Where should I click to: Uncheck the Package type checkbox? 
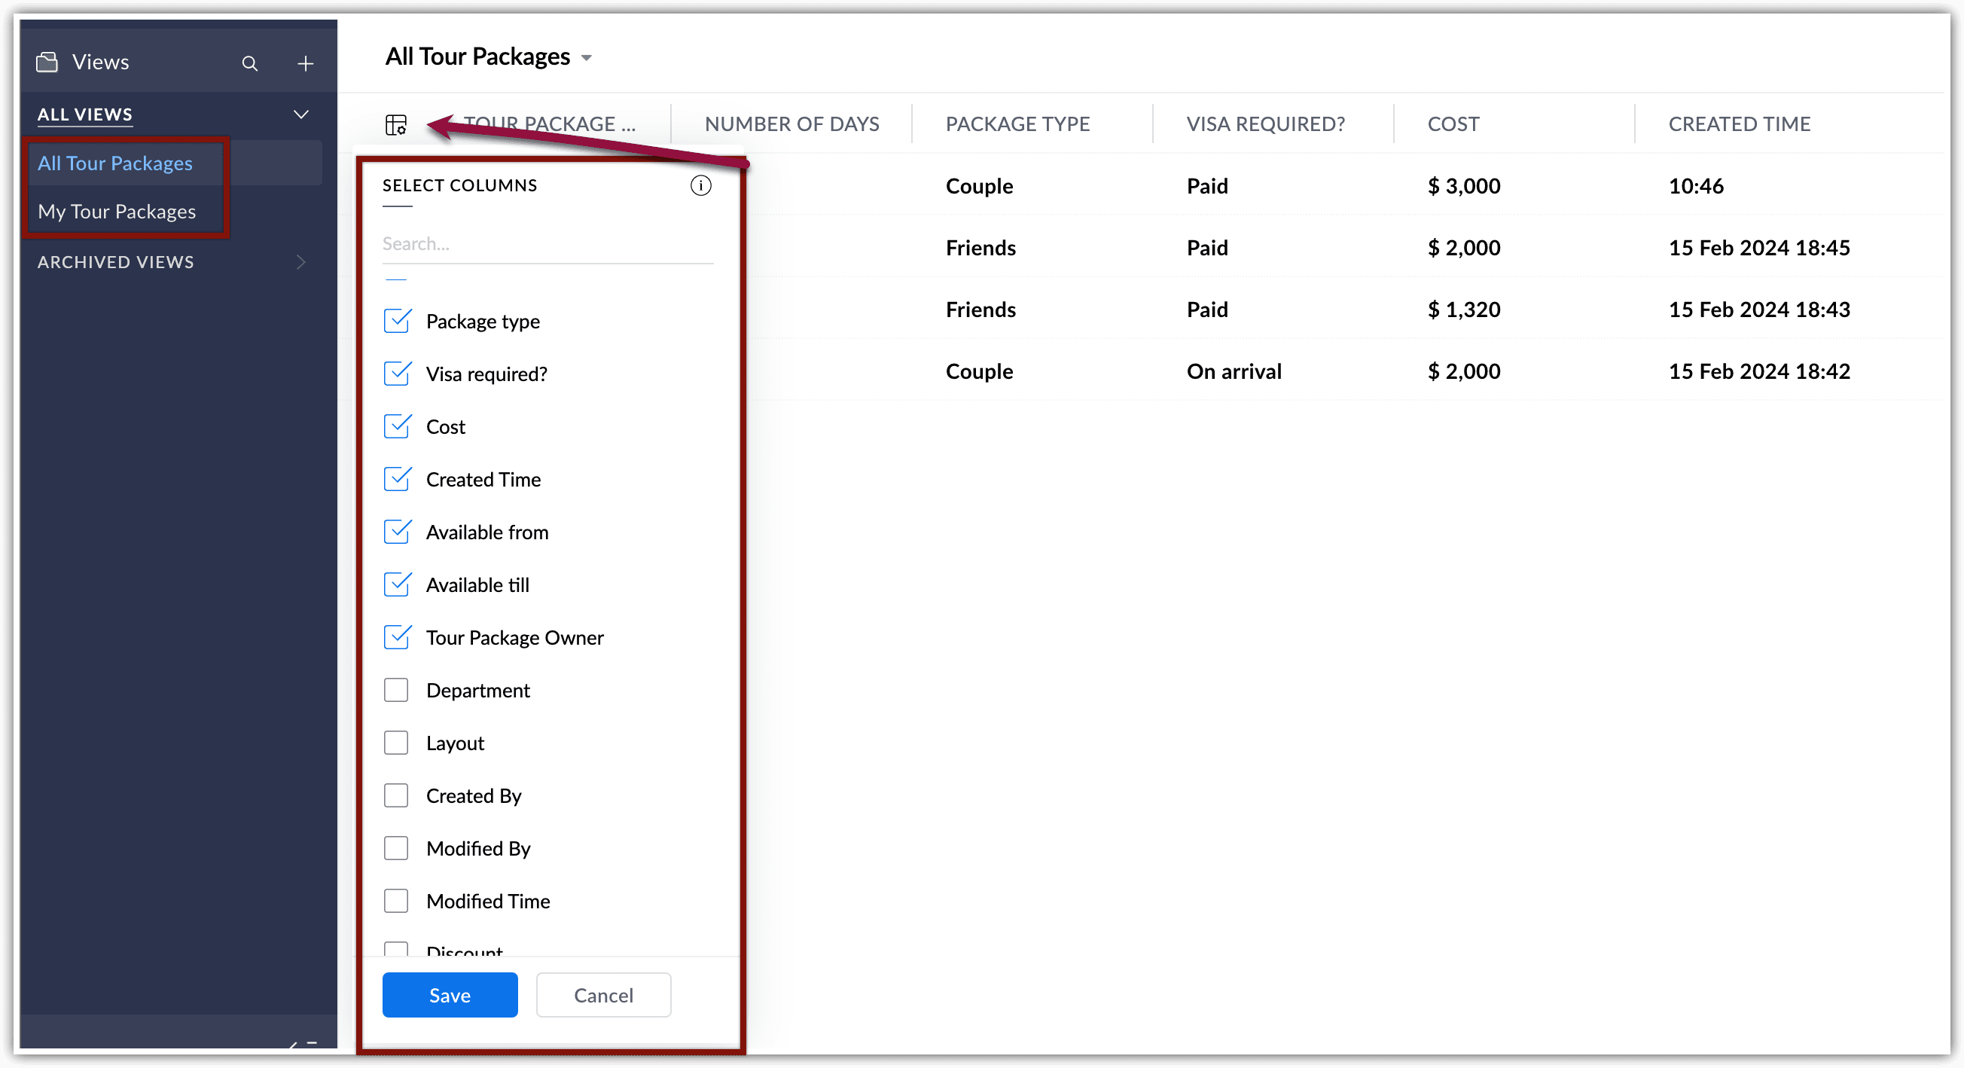(x=396, y=321)
